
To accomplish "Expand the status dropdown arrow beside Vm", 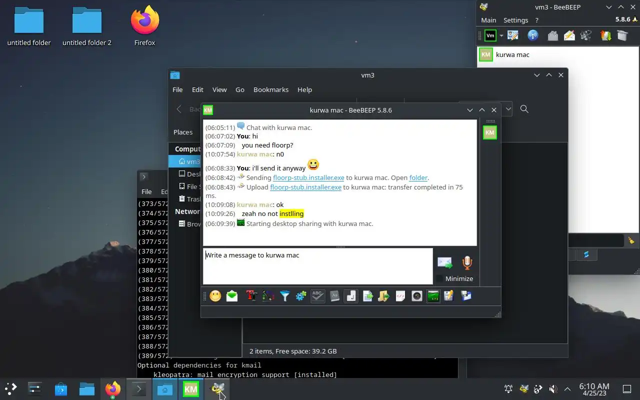I will click(x=501, y=35).
